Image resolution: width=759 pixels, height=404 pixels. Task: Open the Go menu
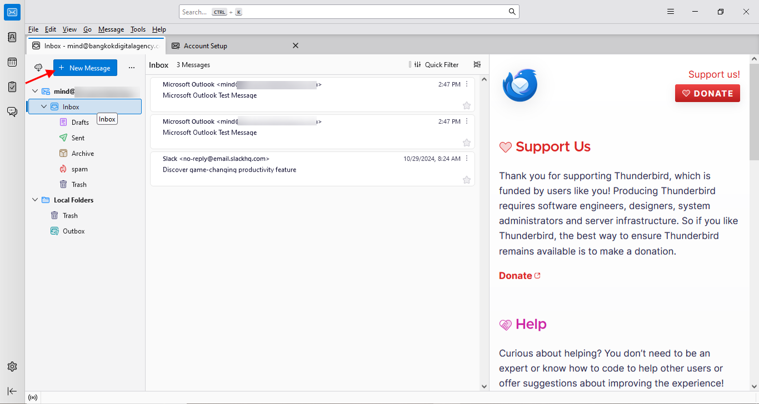(x=88, y=29)
